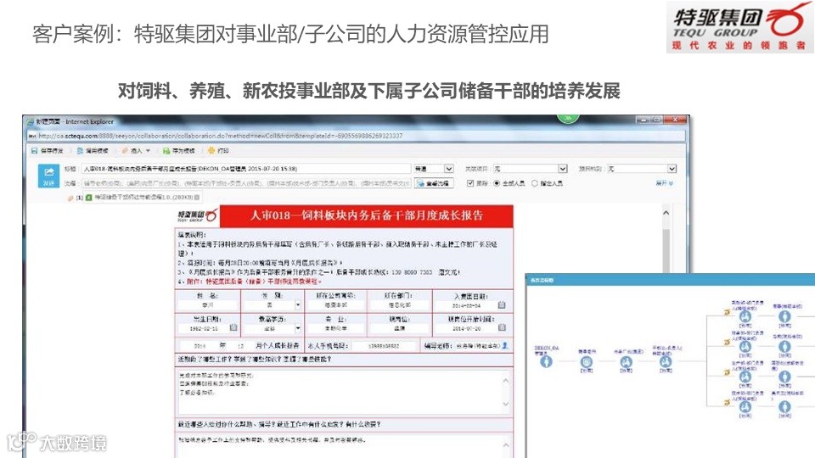Open the call-template (调用模板) toolbar icon
815x458 pixels.
tap(80, 151)
